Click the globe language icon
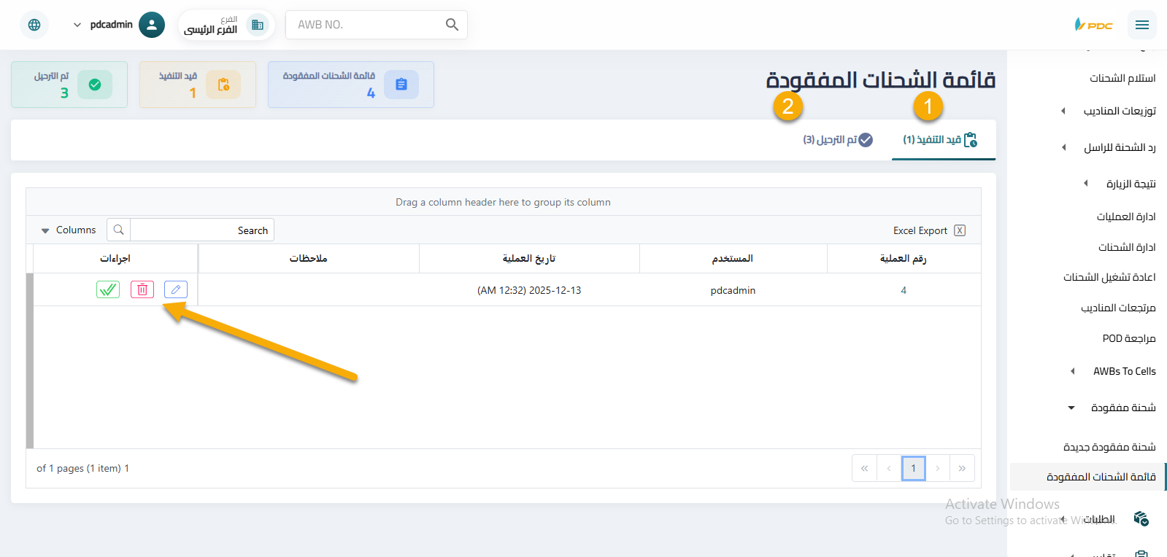1167x557 pixels. [34, 25]
